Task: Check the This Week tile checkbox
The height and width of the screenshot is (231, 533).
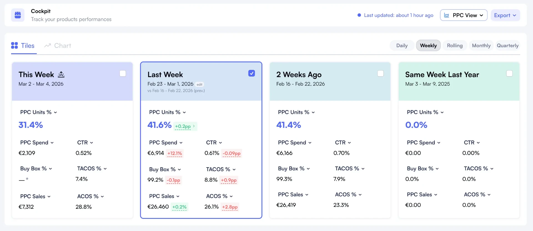Action: click(x=123, y=73)
